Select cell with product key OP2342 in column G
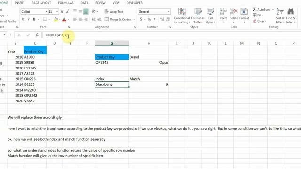 112,62
